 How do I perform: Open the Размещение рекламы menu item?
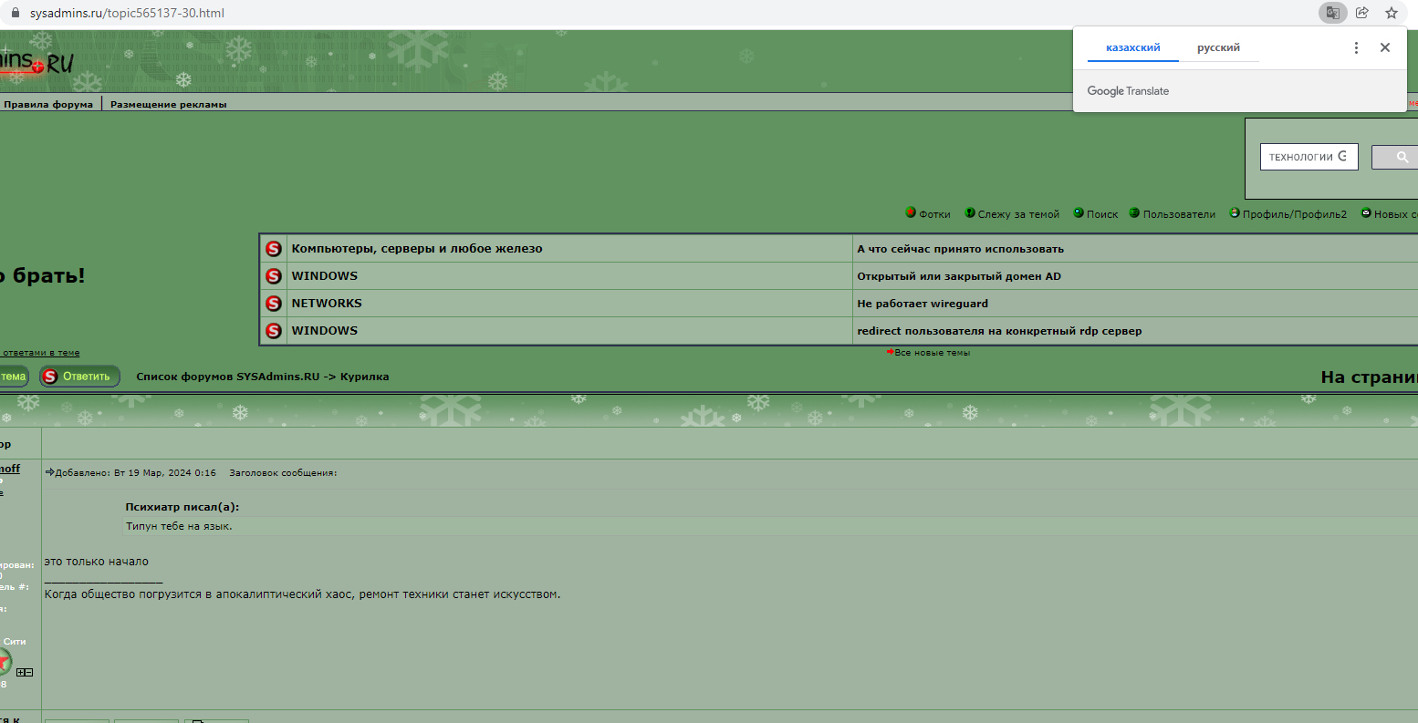[169, 104]
